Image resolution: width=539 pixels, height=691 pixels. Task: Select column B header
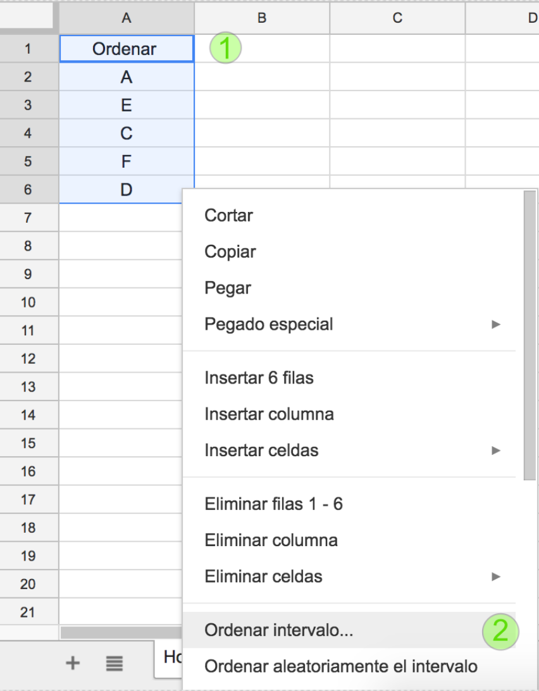pos(262,18)
